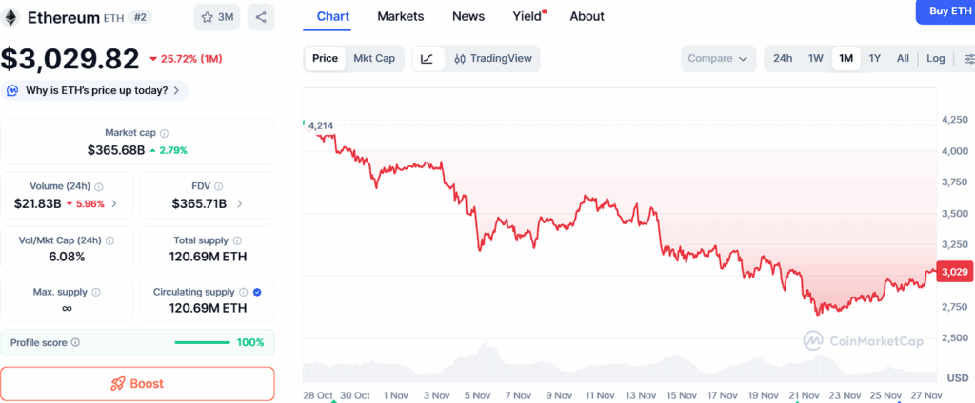Viewport: 975px width, 403px height.
Task: Switch to the Markets tab
Action: click(x=400, y=16)
